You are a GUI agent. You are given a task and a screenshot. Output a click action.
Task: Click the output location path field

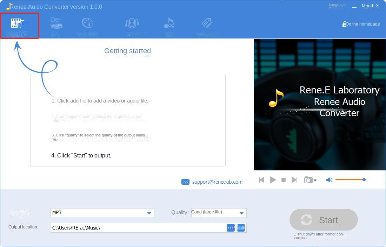coord(138,228)
